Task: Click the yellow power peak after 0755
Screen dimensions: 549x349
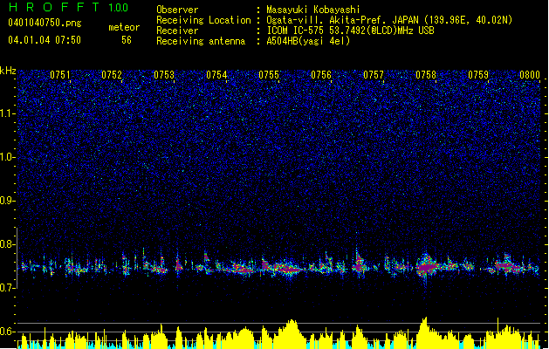Action: pos(292,333)
